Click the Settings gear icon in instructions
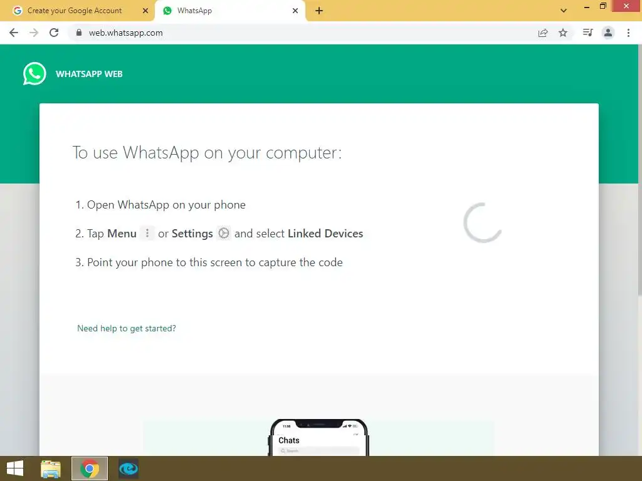Image resolution: width=642 pixels, height=481 pixels. (x=224, y=233)
